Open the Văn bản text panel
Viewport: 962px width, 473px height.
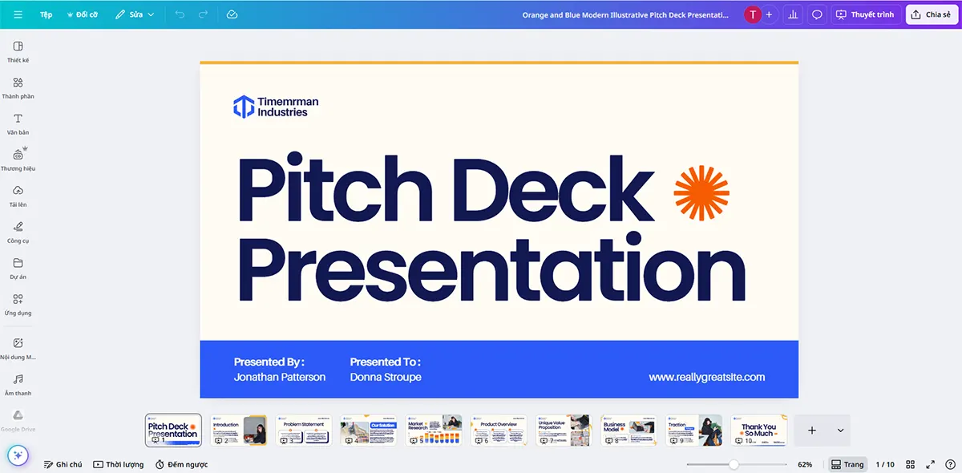[x=18, y=124]
